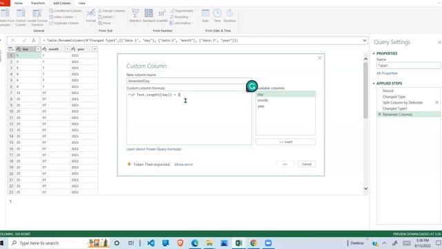The height and width of the screenshot is (249, 442).
Task: Open Excel from the taskbar
Action: click(x=239, y=243)
